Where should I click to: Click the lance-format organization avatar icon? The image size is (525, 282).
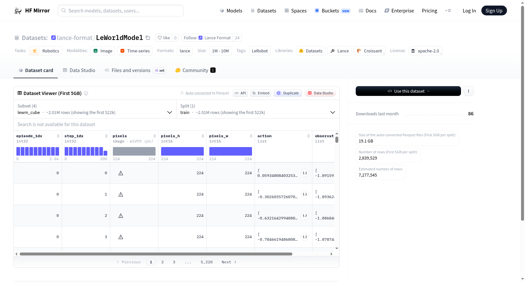(53, 38)
